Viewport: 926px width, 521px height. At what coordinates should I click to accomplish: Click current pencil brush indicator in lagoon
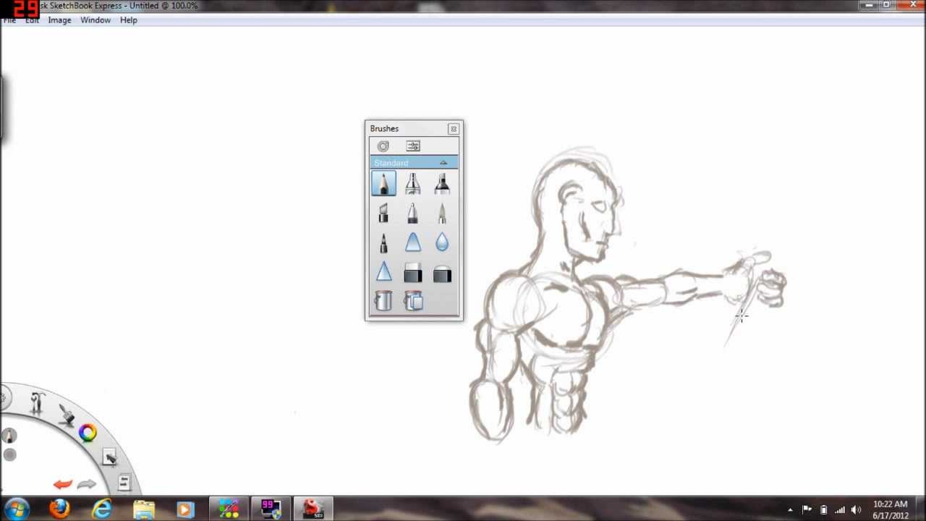(x=9, y=436)
